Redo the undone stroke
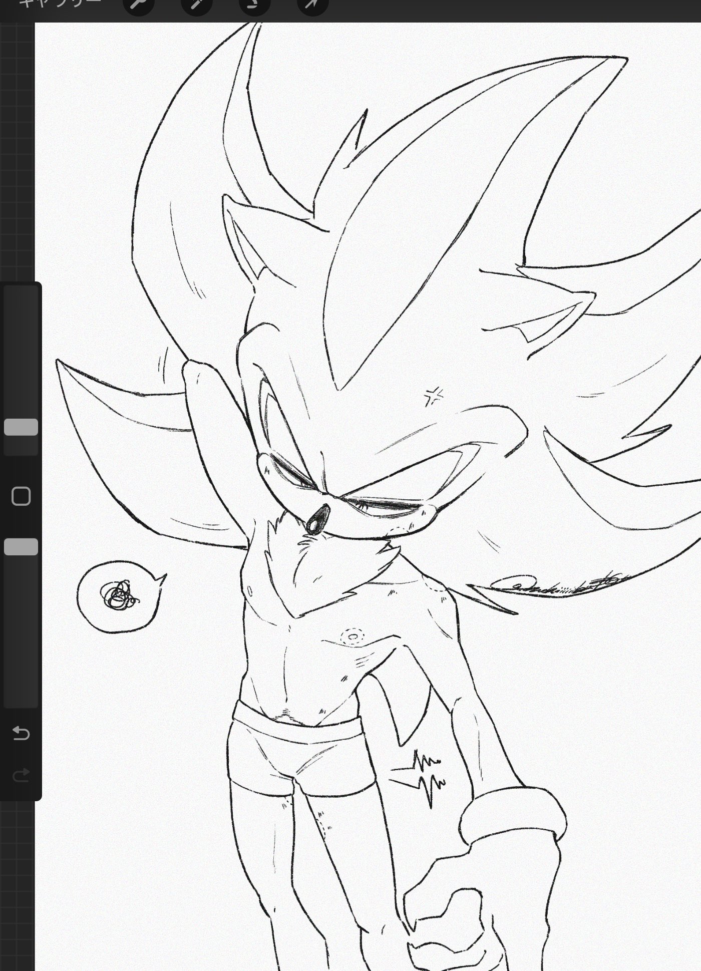 coord(21,776)
